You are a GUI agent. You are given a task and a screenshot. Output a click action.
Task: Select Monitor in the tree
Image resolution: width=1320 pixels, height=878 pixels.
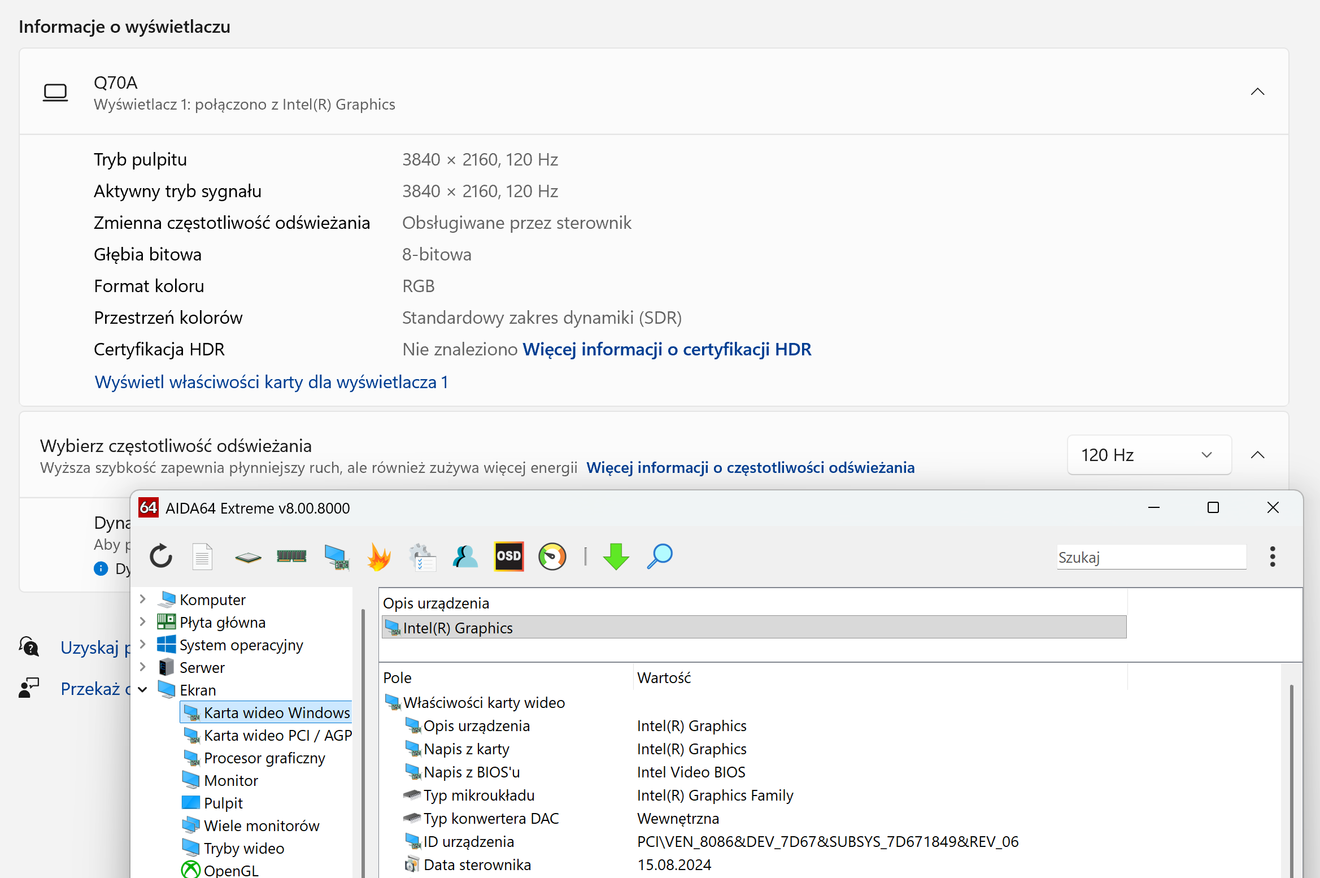pyautogui.click(x=230, y=781)
